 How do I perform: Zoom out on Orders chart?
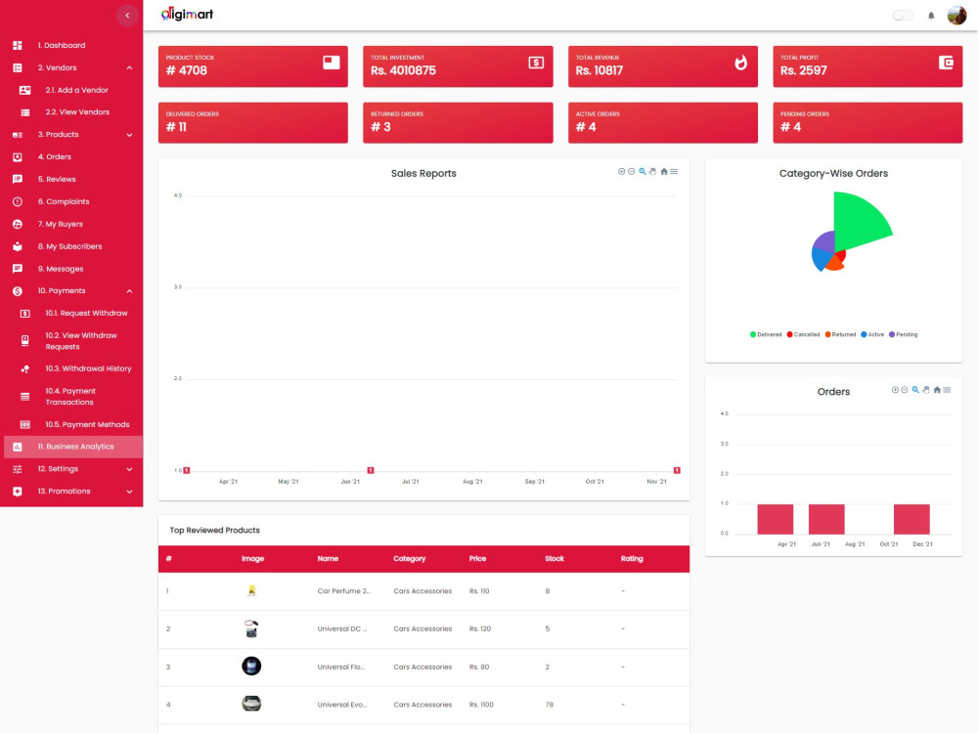[905, 390]
